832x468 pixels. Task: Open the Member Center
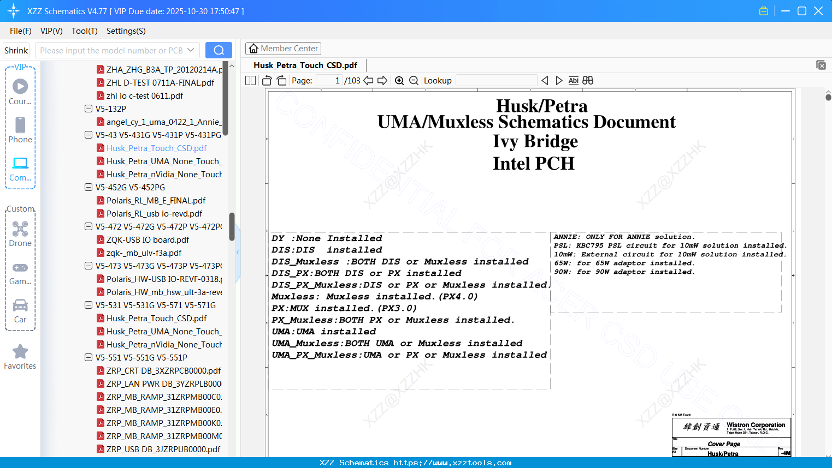click(283, 49)
